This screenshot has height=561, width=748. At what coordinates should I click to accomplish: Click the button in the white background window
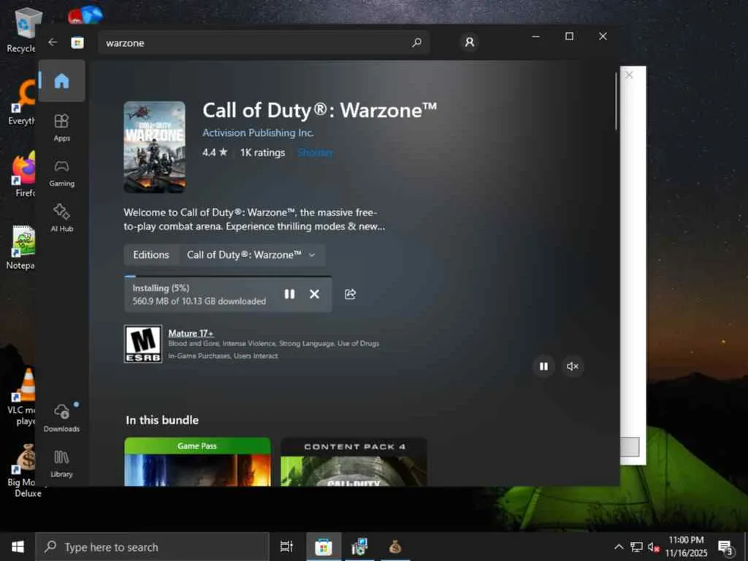[x=630, y=447]
